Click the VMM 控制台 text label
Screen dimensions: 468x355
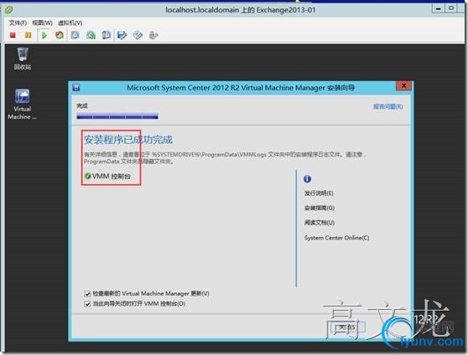[112, 176]
